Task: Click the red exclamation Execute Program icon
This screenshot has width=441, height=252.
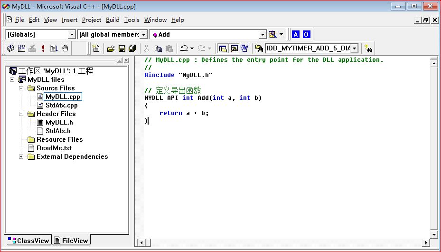Action: click(43, 48)
